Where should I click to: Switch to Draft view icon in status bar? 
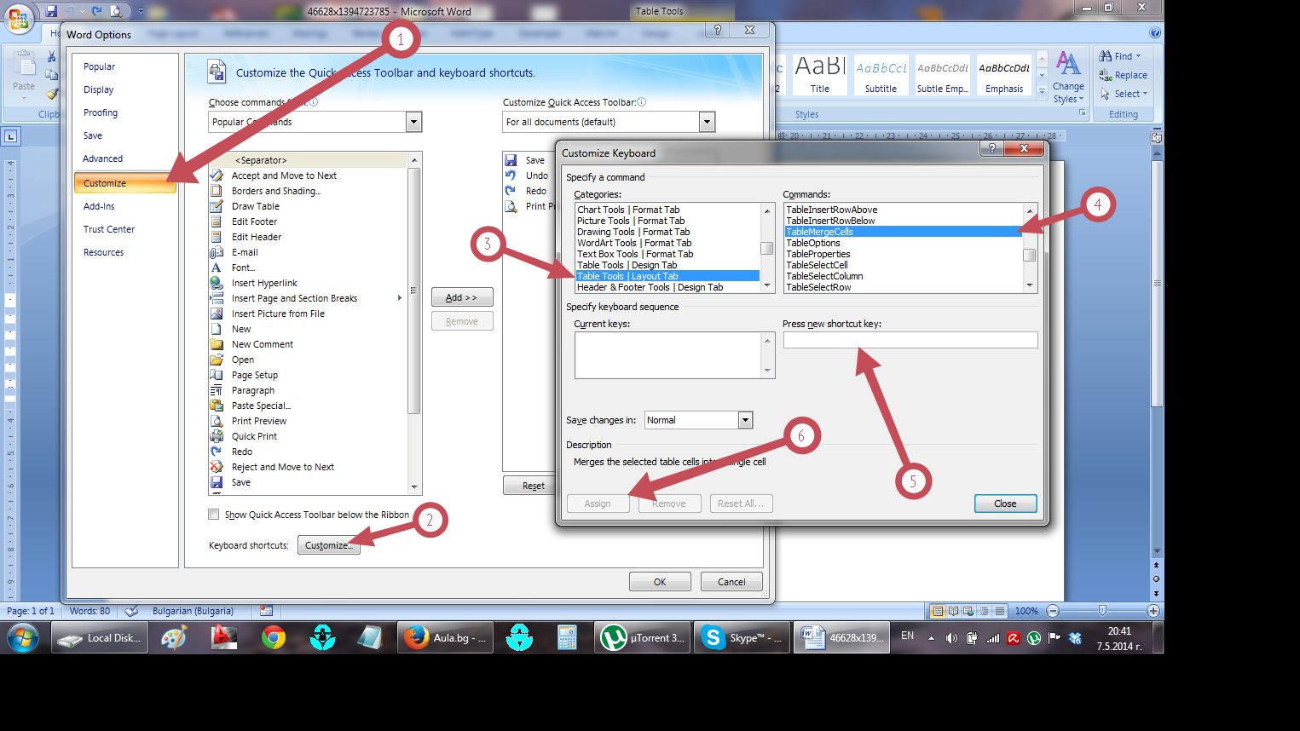tap(1000, 611)
